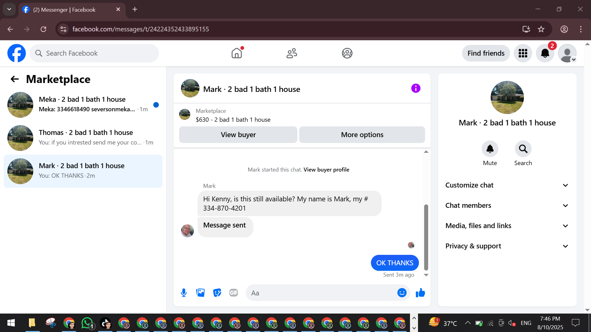
Task: Bookmark this page with star icon
Action: tap(541, 29)
